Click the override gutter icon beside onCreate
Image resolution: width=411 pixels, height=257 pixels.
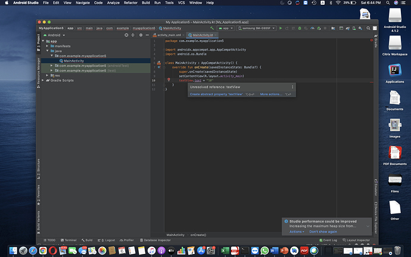point(159,67)
